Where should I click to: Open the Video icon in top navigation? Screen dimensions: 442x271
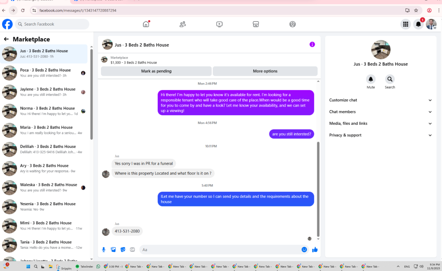[x=219, y=24]
